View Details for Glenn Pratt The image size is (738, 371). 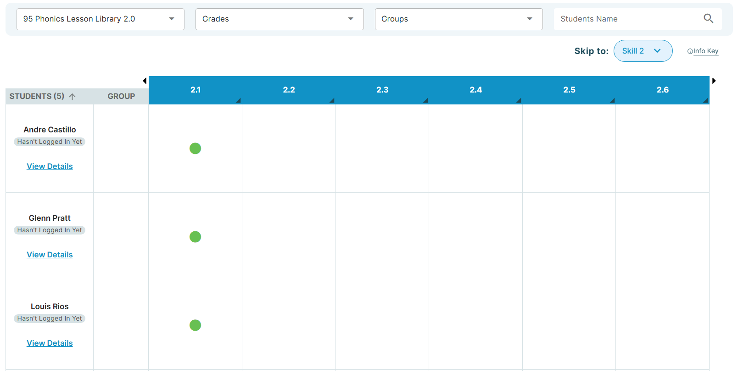(x=50, y=255)
